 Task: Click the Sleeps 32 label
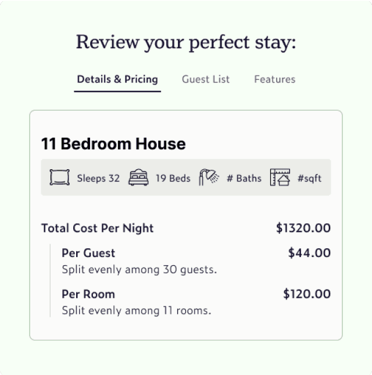98,178
